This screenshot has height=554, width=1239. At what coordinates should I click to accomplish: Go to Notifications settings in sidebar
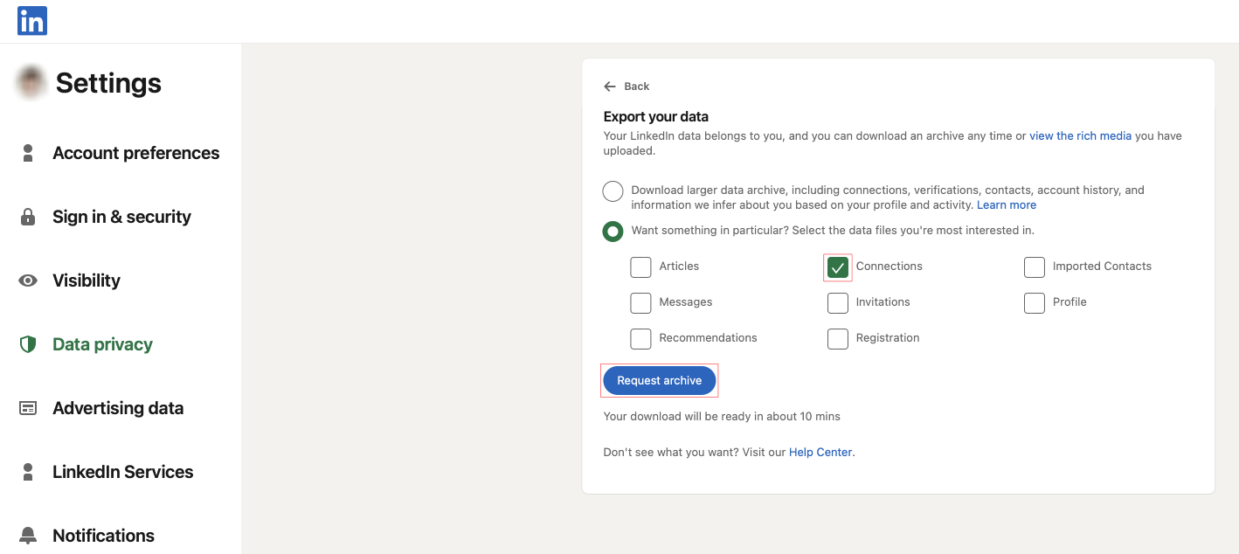point(103,535)
